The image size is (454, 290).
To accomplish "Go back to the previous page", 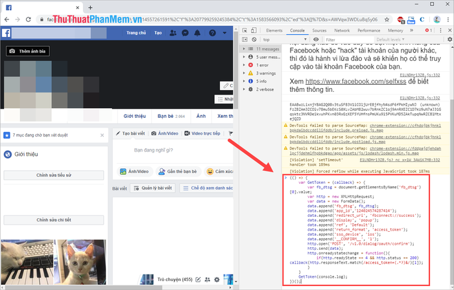I will click(x=6, y=19).
